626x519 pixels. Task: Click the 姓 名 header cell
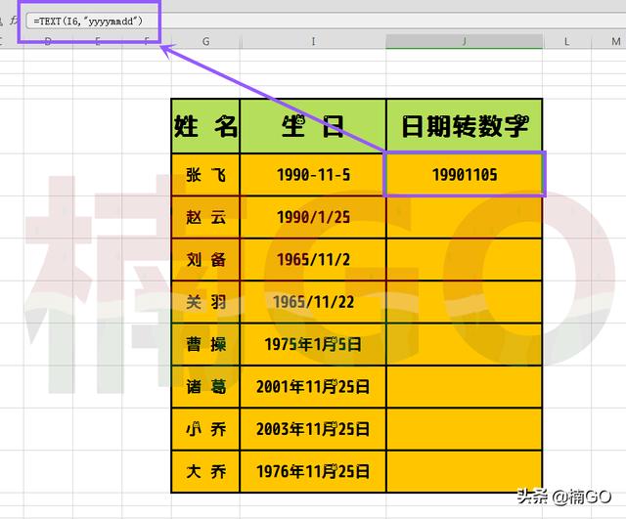pyautogui.click(x=205, y=126)
